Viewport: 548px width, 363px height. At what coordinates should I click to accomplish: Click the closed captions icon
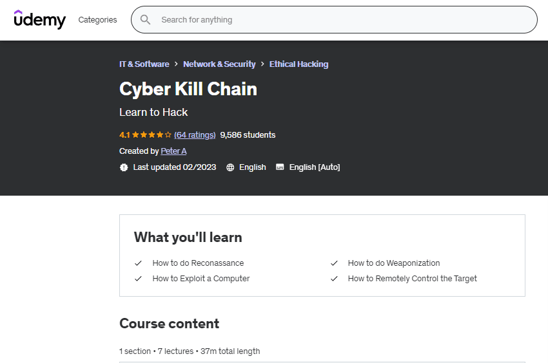pyautogui.click(x=280, y=167)
